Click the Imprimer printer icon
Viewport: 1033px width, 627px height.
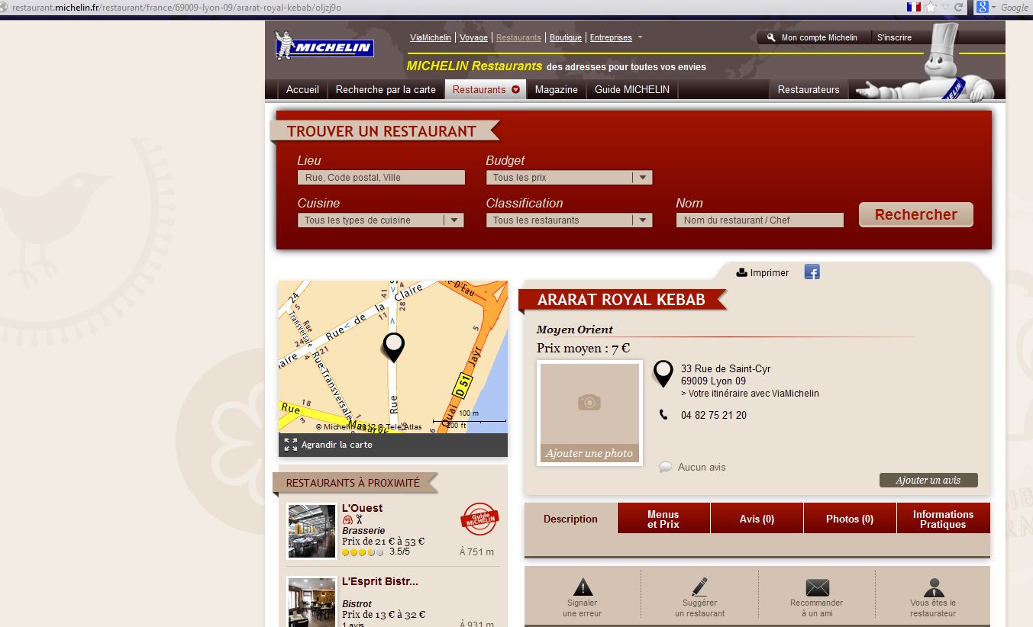point(741,272)
